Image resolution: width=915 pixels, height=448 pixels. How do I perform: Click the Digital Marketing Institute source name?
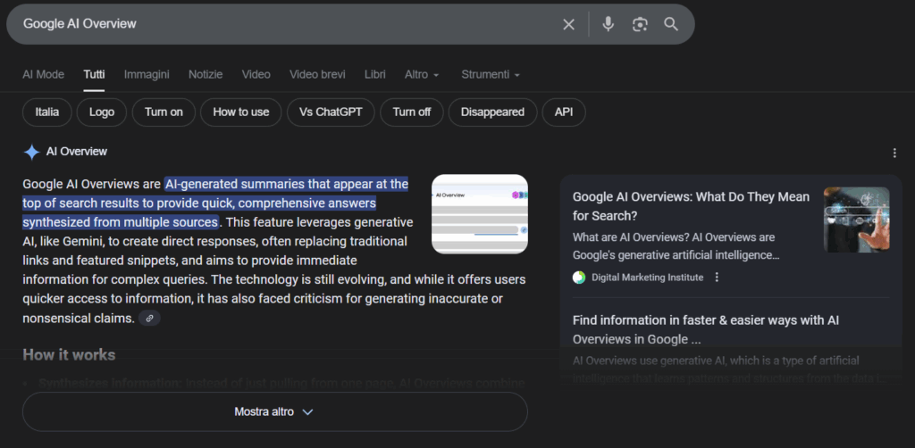[x=647, y=278]
